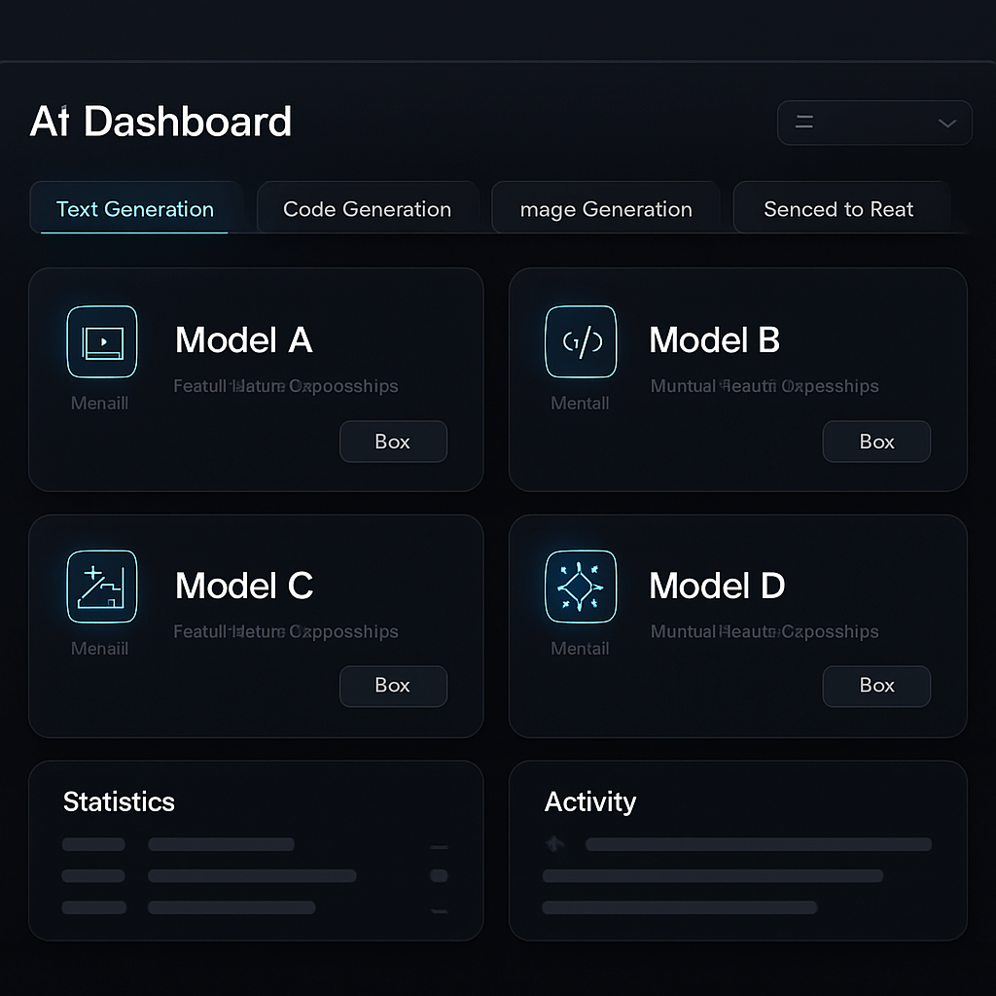The height and width of the screenshot is (996, 996).
Task: Select the Box button in Model D card
Action: point(876,686)
